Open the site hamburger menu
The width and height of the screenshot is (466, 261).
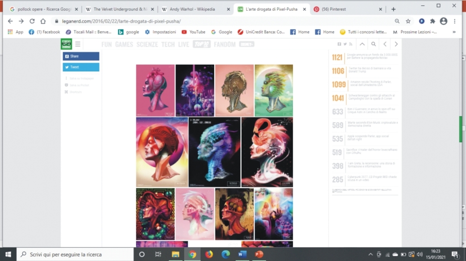coord(78,44)
